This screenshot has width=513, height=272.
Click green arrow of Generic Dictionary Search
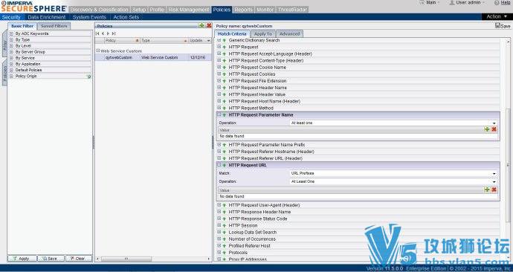225,40
